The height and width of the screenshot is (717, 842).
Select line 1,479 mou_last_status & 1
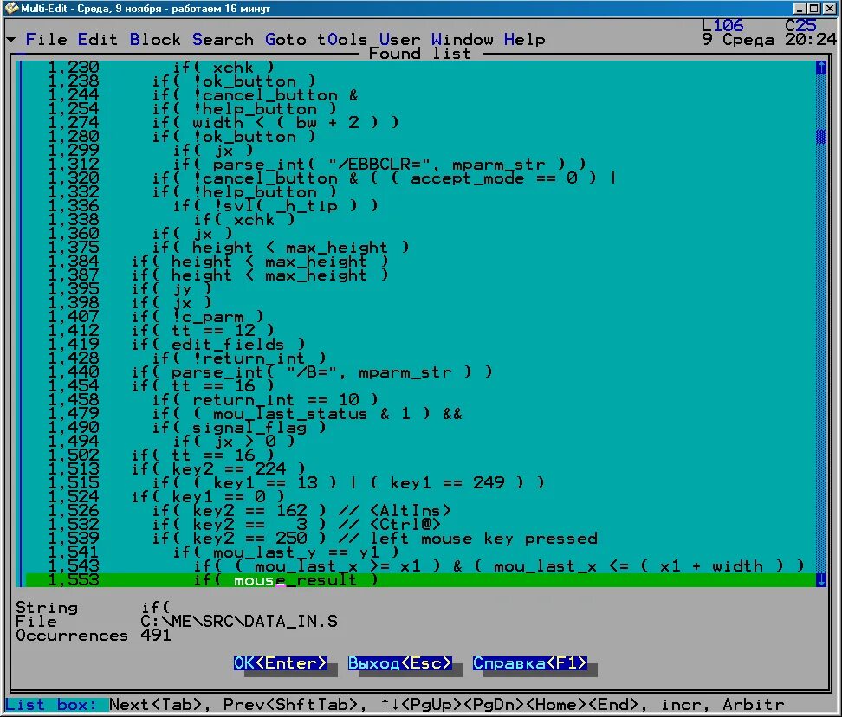tap(420, 413)
